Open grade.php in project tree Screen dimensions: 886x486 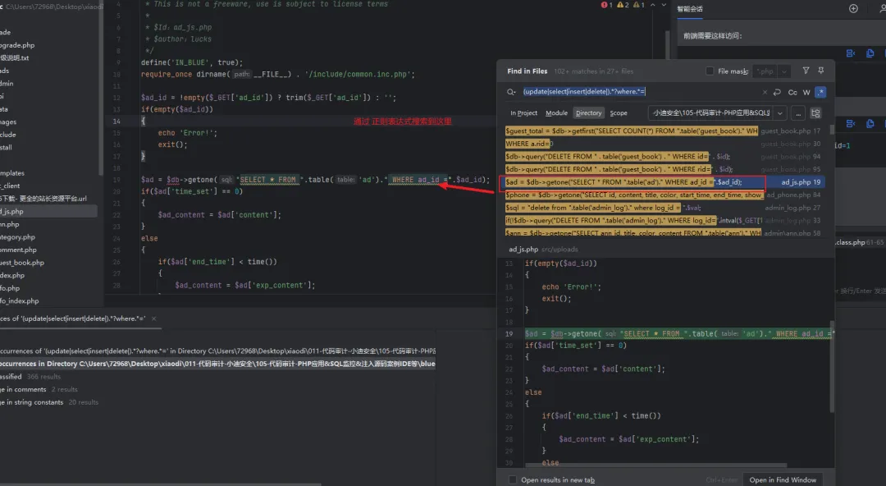tap(17, 45)
